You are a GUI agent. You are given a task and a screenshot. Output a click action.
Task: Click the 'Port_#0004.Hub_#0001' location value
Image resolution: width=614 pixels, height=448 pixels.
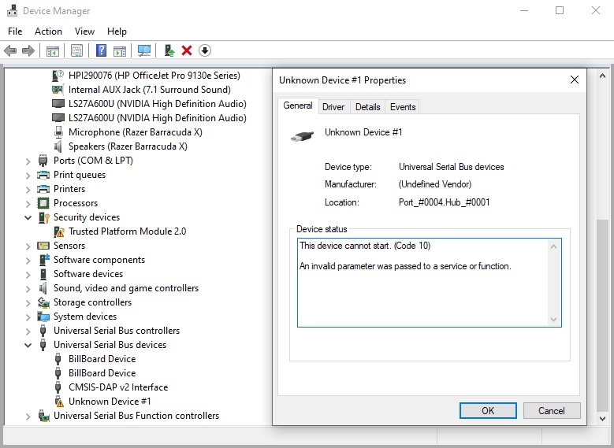click(444, 202)
